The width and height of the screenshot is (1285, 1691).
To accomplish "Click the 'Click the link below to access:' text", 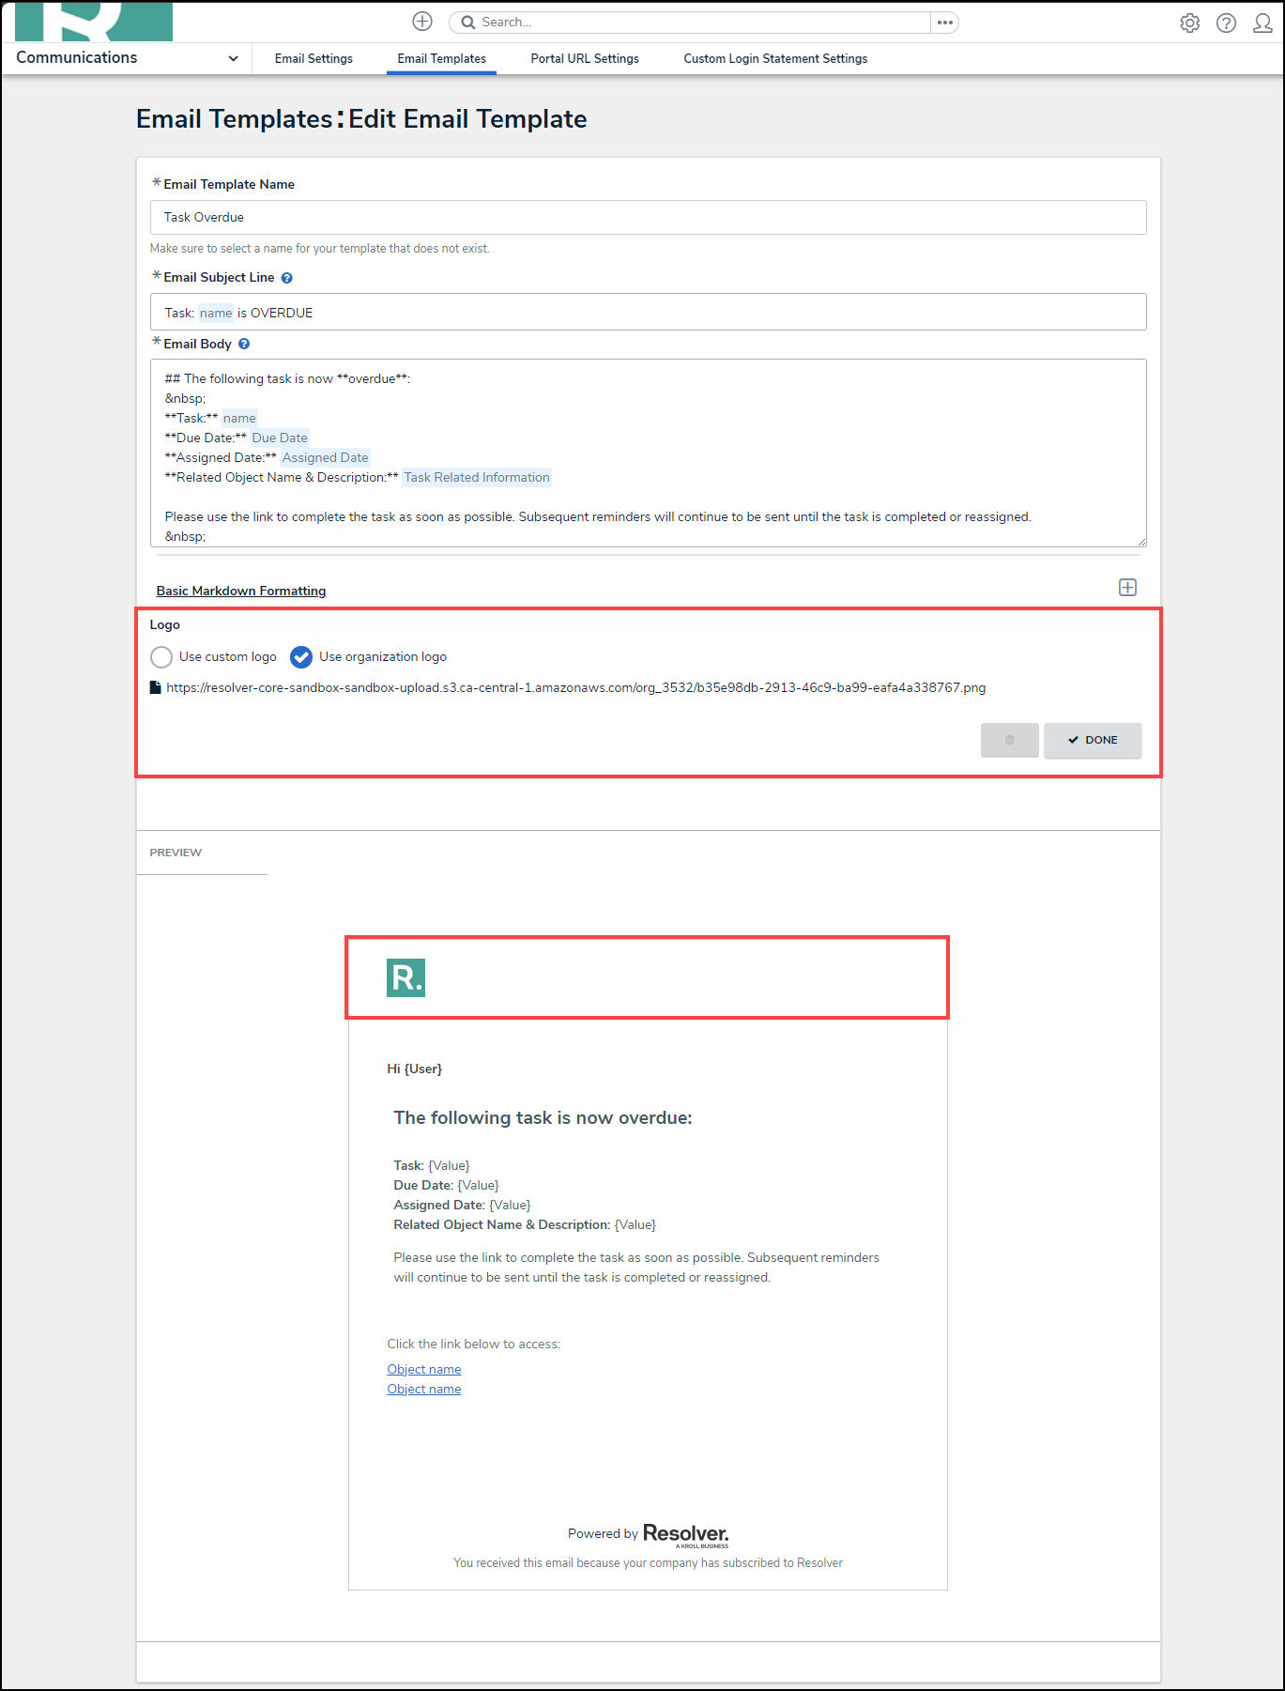I will 474,1345.
